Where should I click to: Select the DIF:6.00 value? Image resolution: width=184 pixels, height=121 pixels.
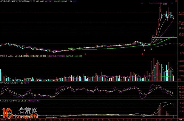(17, 101)
